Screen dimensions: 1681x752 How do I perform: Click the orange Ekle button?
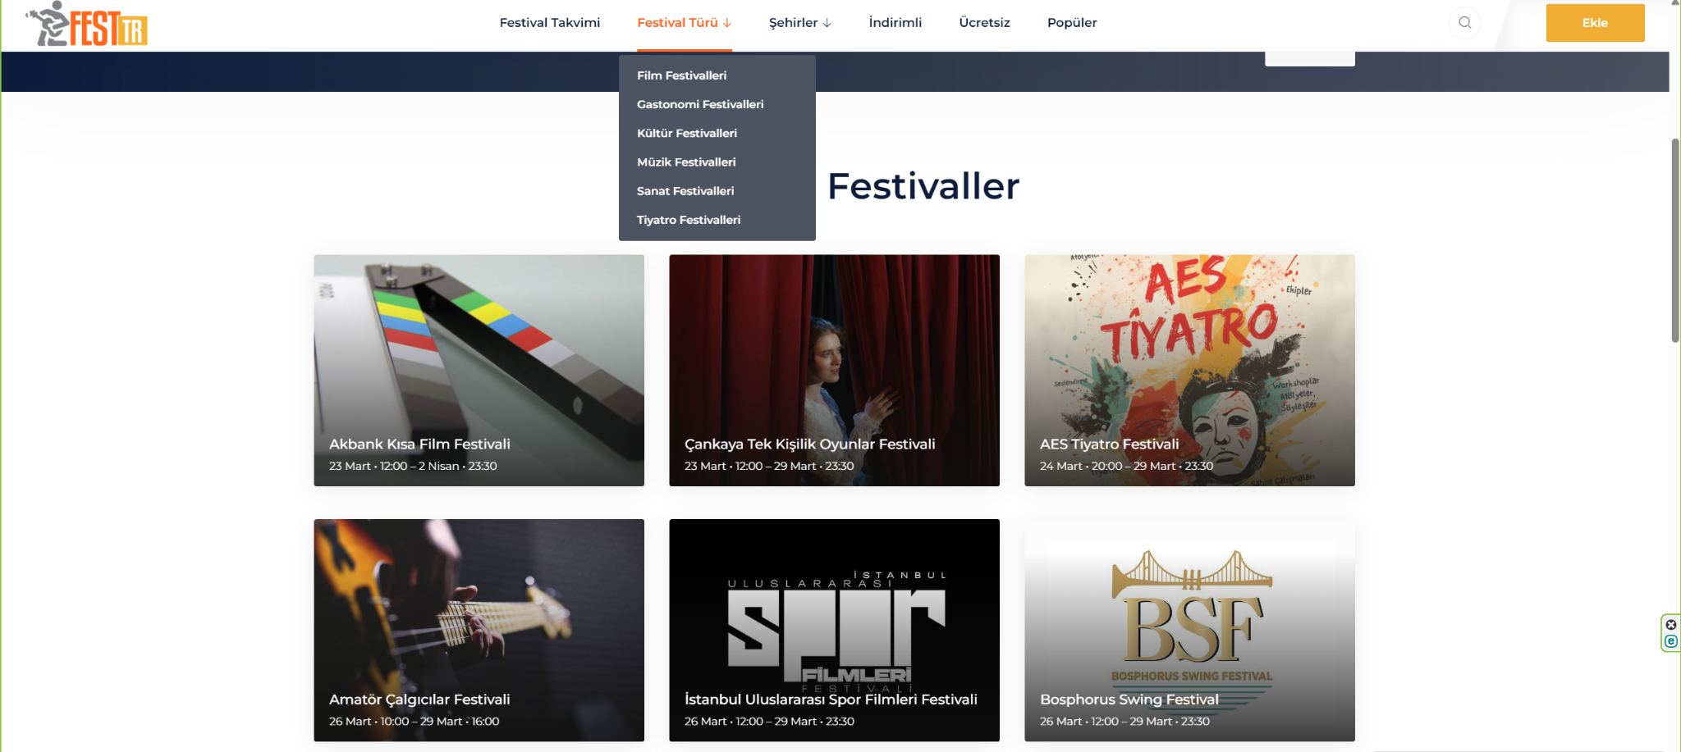pyautogui.click(x=1595, y=23)
